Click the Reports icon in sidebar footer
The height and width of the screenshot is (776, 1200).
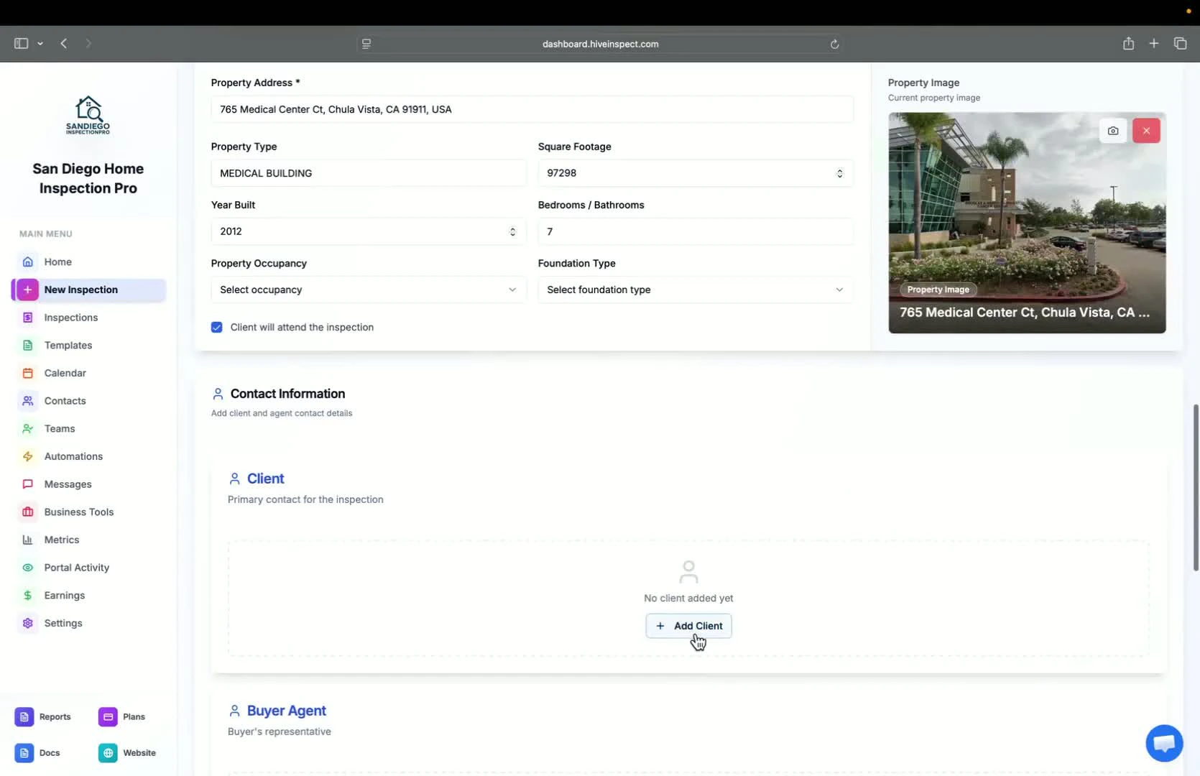24,716
